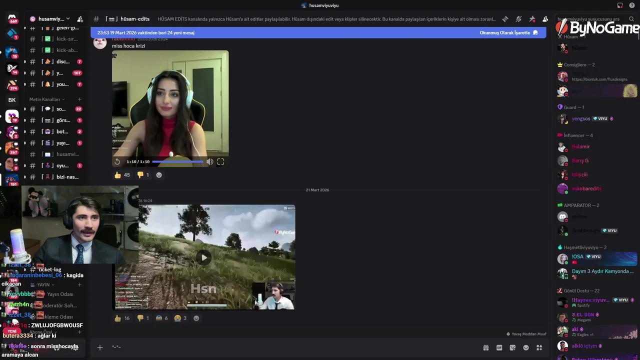The height and width of the screenshot is (360, 640).
Task: Open bot... channel
Action: coord(55,131)
